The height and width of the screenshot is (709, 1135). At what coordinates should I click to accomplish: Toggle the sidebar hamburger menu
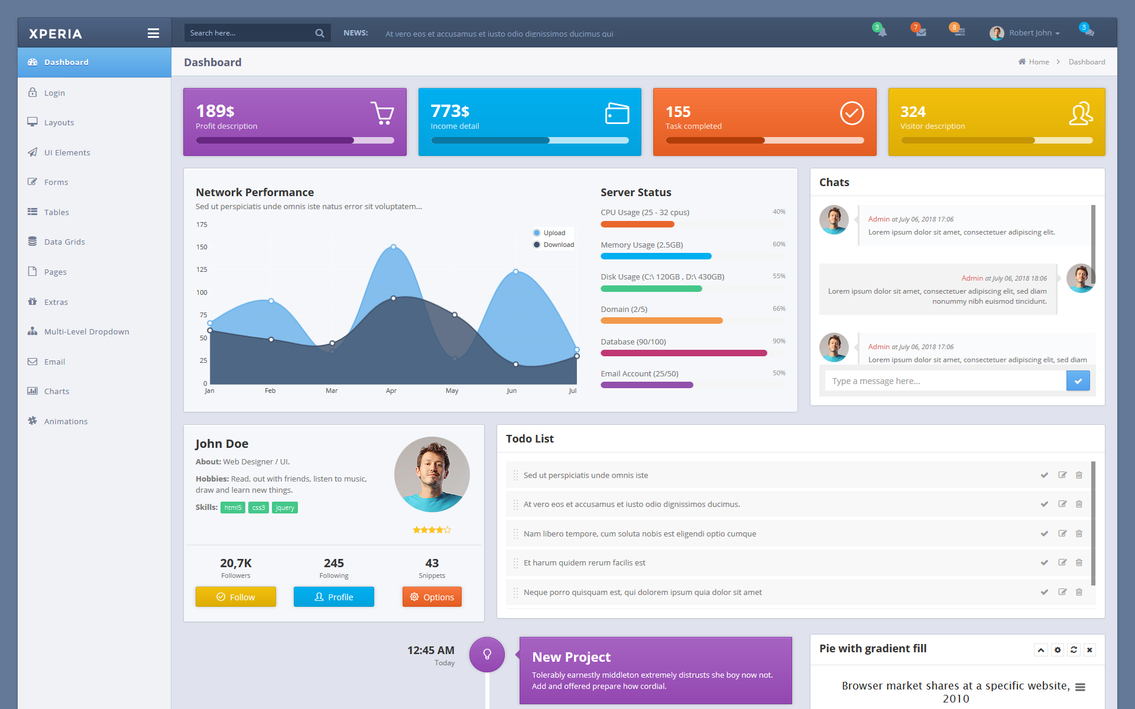(x=153, y=34)
